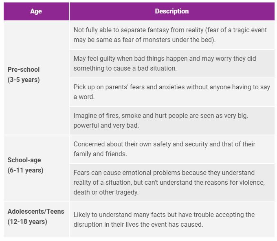
Task: Click the (3-5 years) age range text
Action: click(24, 80)
